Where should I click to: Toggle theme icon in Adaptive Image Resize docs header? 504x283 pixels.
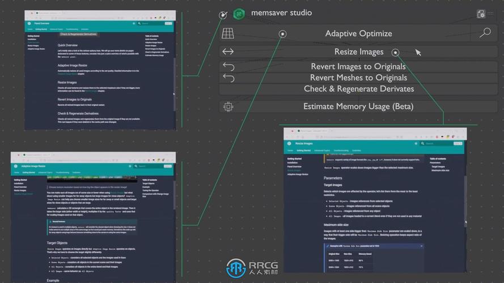[x=130, y=166]
